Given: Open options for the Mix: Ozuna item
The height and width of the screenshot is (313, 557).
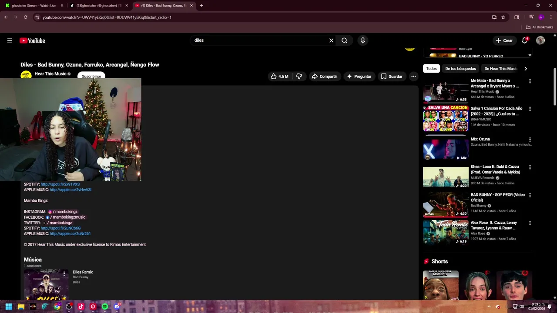Looking at the screenshot, I should [x=530, y=140].
